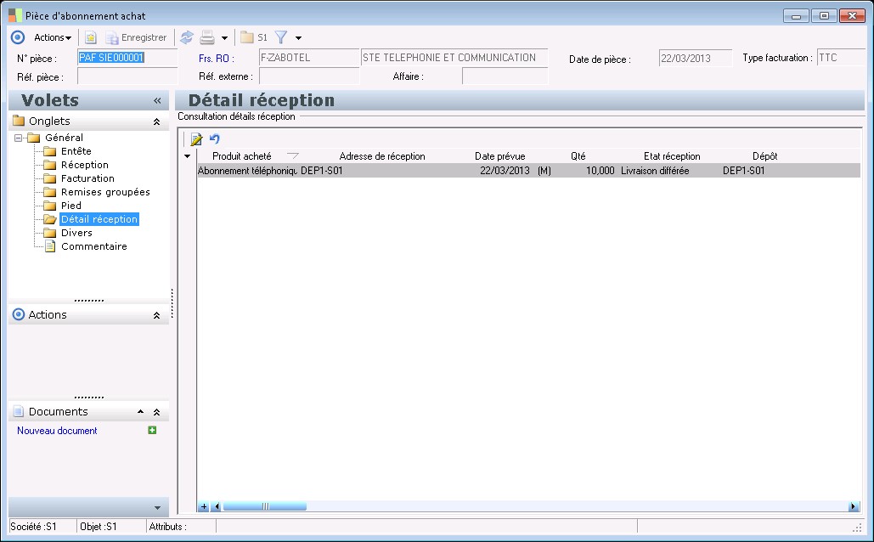Click the undo arrow icon in grid toolbar

215,138
